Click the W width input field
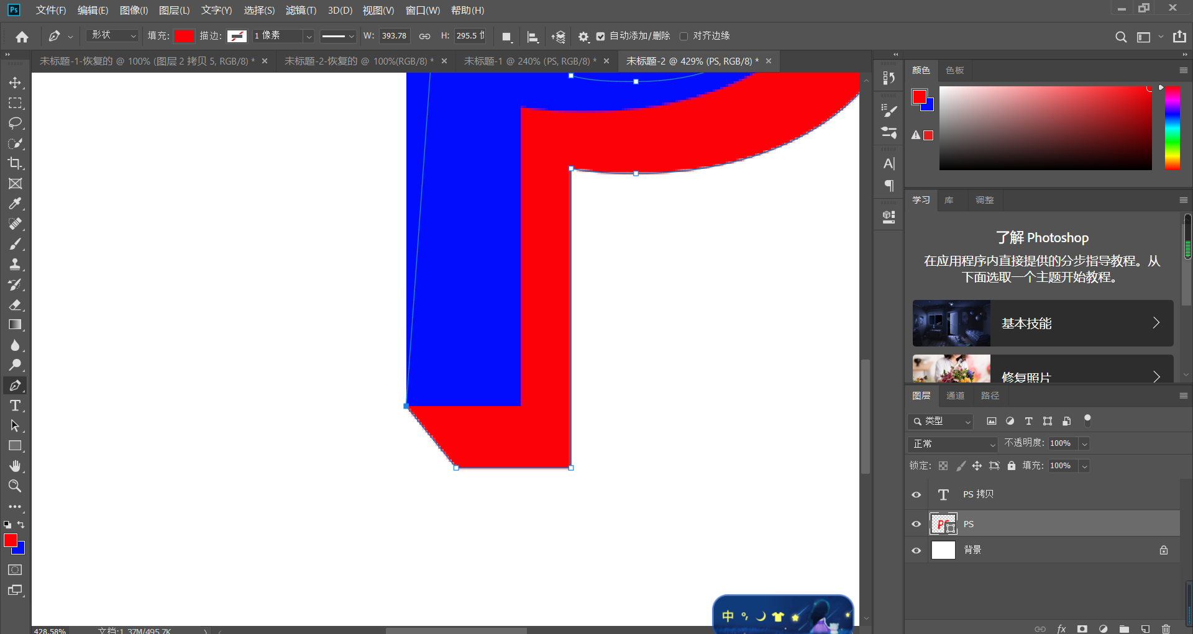 click(x=394, y=36)
